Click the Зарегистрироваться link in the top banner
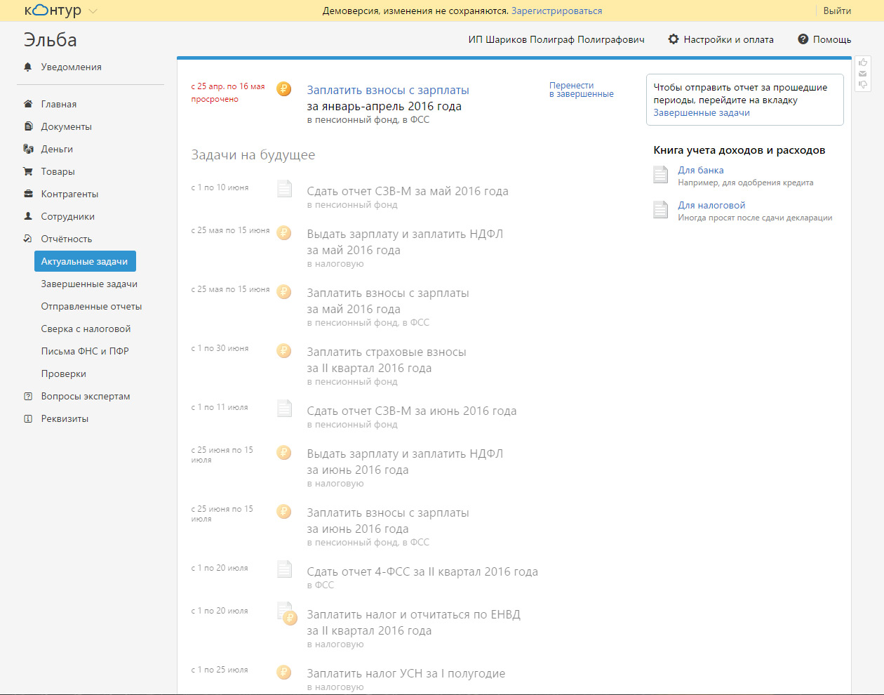The height and width of the screenshot is (695, 884). 556,11
